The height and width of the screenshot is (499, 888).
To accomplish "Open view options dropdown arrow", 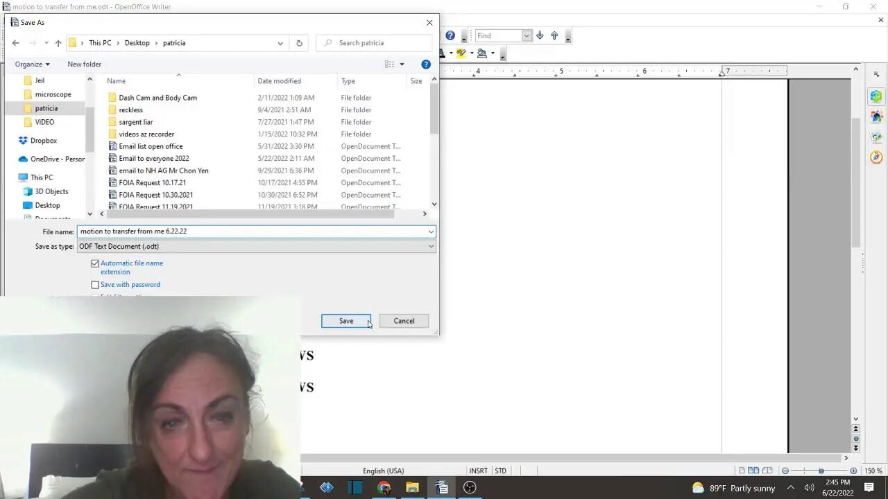I will (402, 64).
